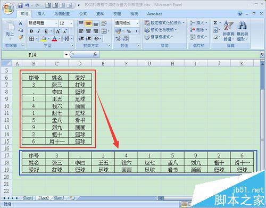The width and height of the screenshot is (266, 208).
Task: Open the Name Box dropdown arrow
Action: pyautogui.click(x=66, y=55)
